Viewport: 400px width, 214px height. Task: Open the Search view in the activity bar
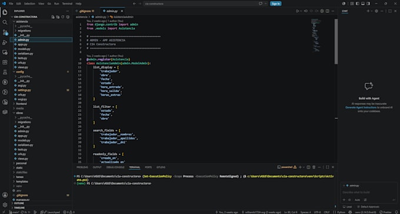[5, 22]
